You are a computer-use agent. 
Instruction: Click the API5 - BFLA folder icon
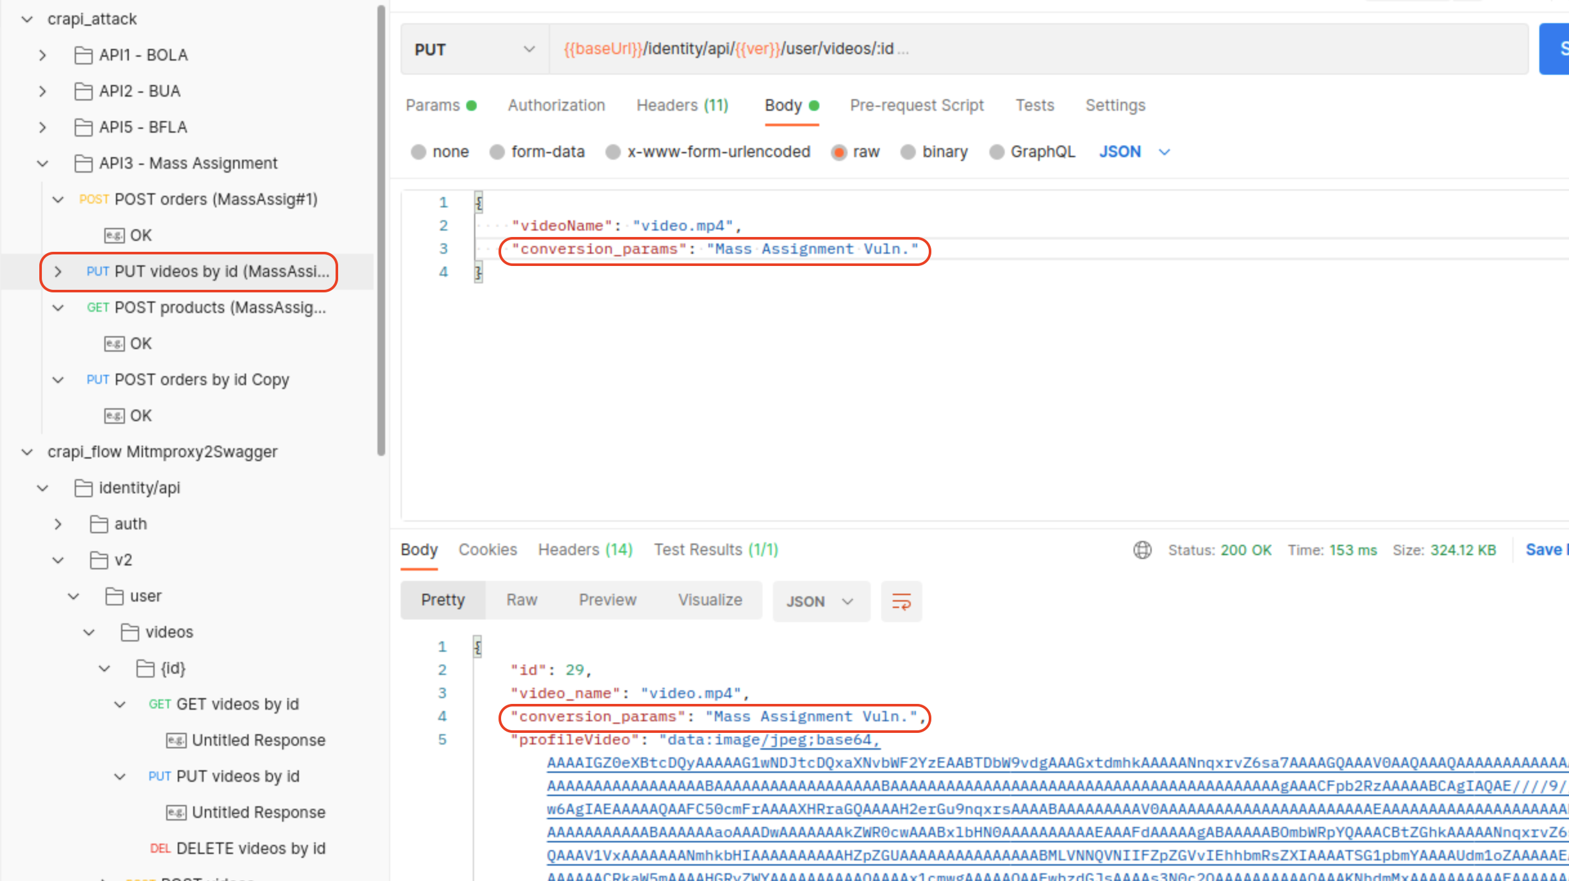83,128
